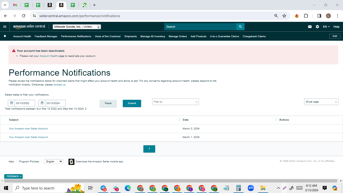Click the red deactivation warning triangle
The width and height of the screenshot is (343, 193).
tap(14, 51)
